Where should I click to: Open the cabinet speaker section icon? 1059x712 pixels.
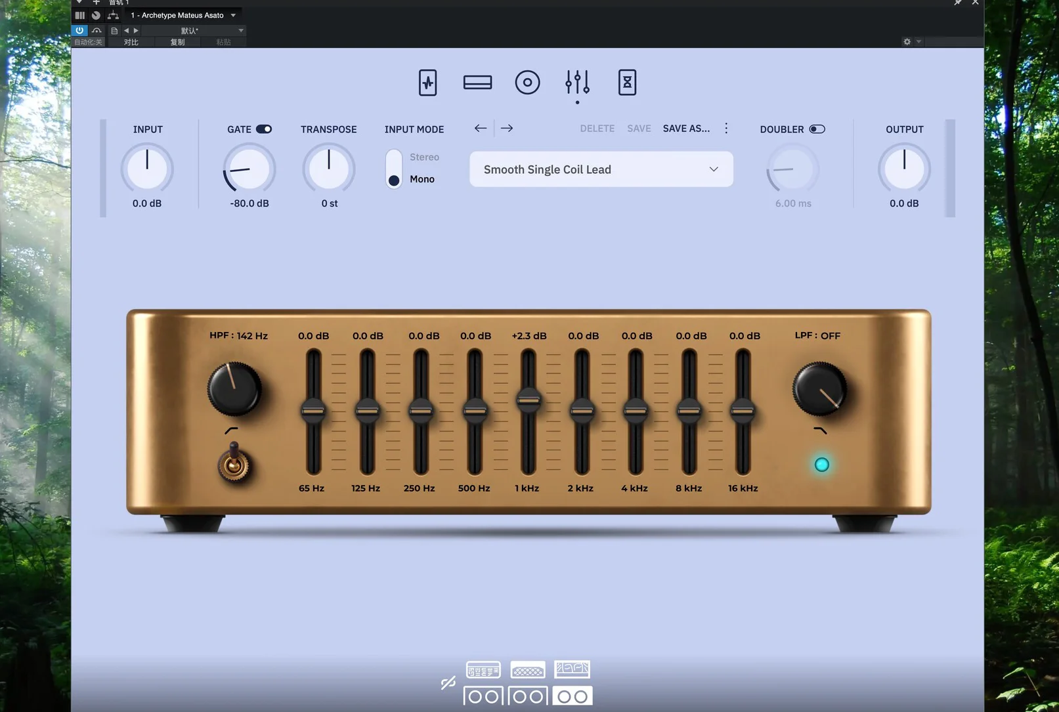tap(527, 83)
